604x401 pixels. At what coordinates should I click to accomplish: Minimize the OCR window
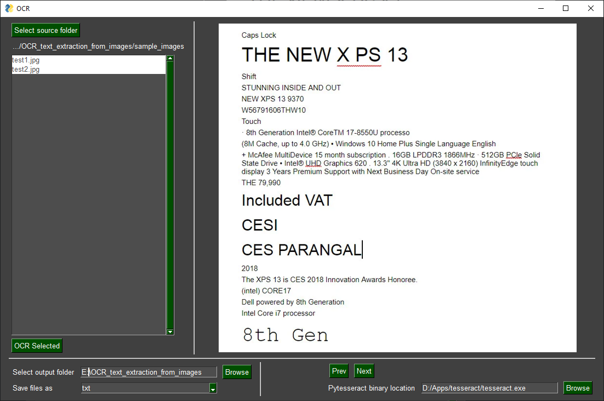(541, 8)
